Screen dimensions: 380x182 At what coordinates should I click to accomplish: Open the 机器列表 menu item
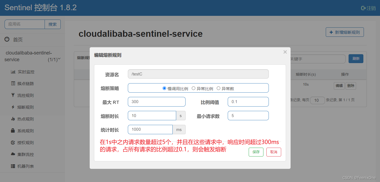pyautogui.click(x=26, y=166)
